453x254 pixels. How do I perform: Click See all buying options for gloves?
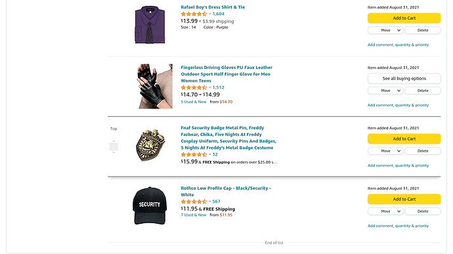pos(404,79)
